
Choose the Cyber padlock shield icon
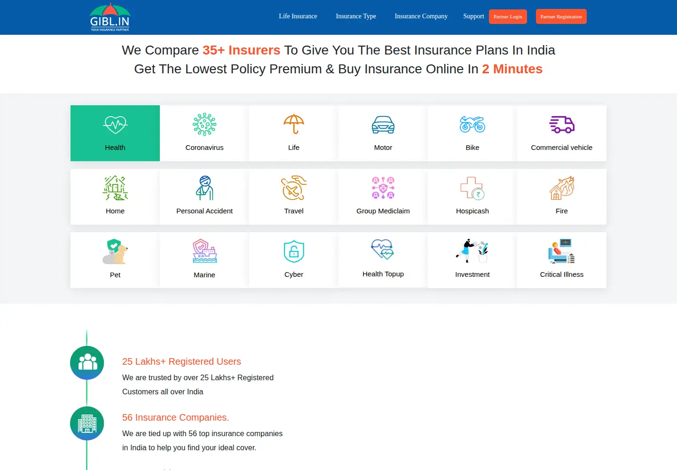[x=294, y=251]
